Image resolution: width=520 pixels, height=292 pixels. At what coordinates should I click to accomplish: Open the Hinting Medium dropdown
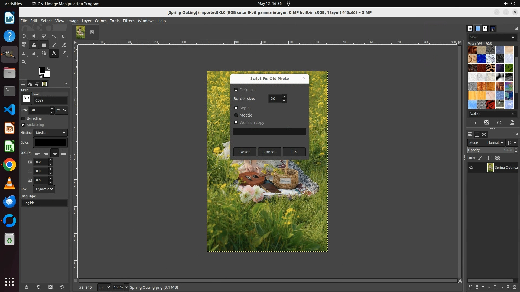click(x=51, y=132)
